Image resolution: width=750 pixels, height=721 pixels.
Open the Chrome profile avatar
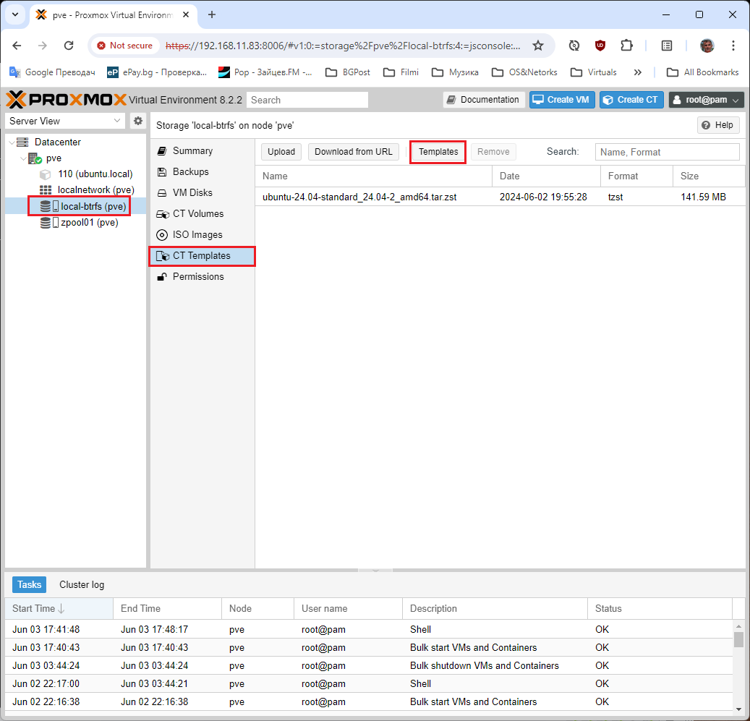point(707,46)
